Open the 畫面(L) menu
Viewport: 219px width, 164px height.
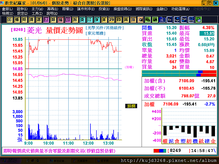(7, 9)
